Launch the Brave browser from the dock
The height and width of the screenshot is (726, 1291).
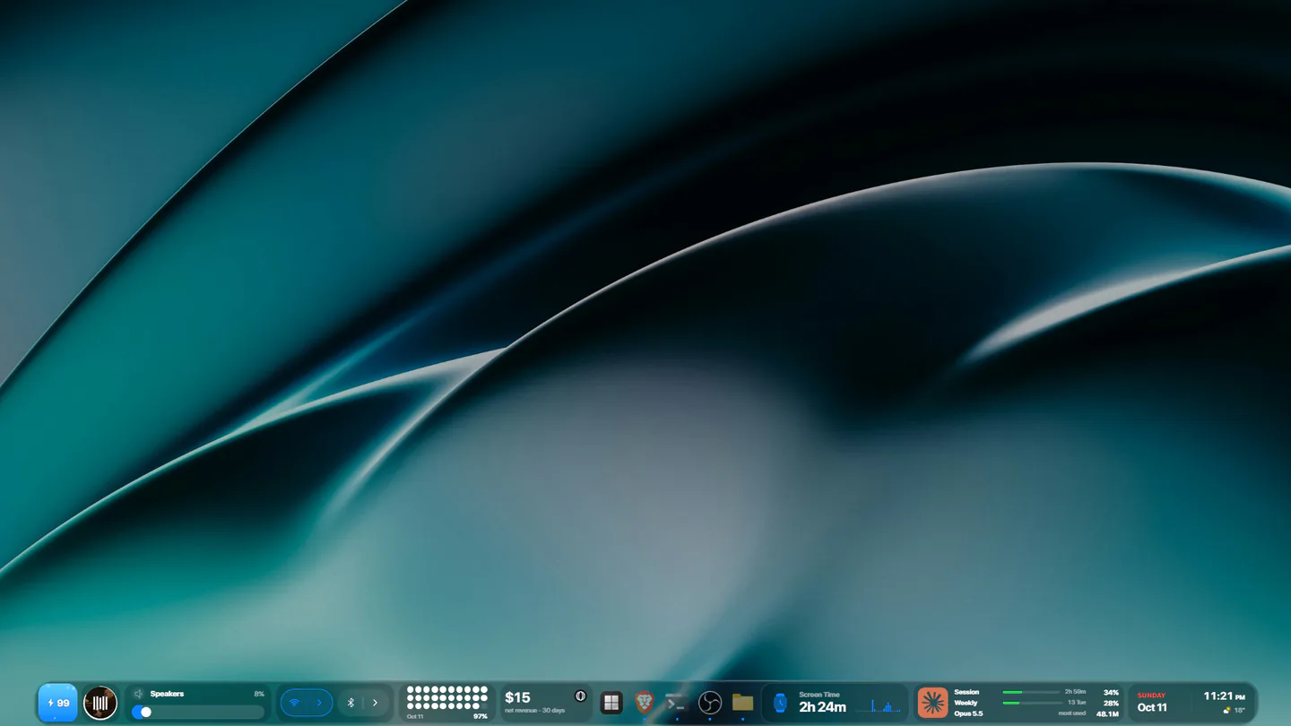(644, 703)
